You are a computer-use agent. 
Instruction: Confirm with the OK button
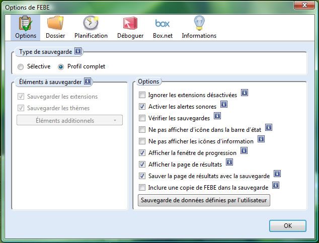[288, 226]
